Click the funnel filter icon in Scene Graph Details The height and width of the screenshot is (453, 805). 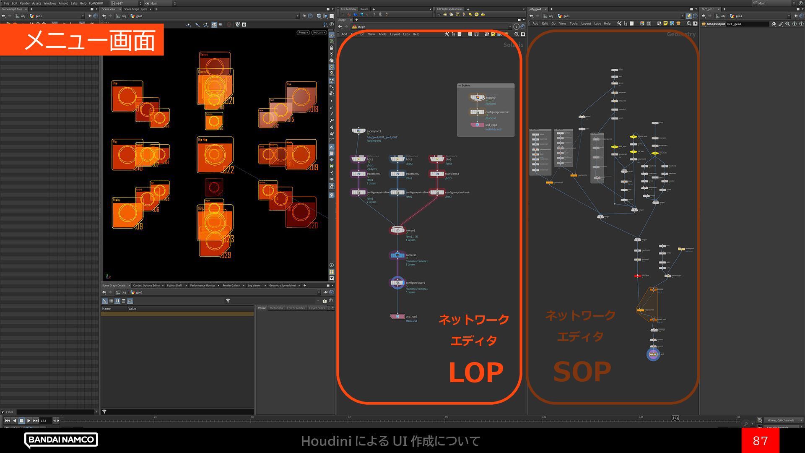(x=228, y=301)
